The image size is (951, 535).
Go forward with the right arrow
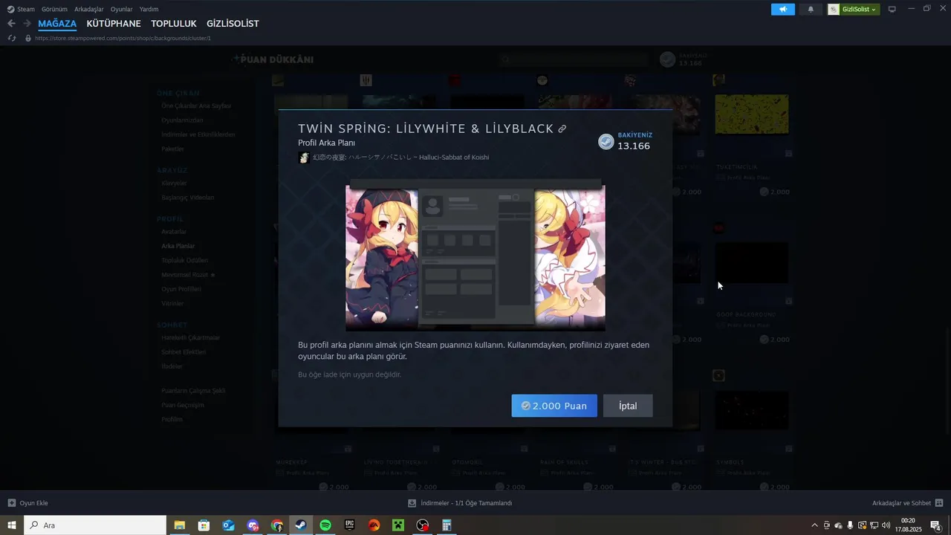(x=27, y=24)
